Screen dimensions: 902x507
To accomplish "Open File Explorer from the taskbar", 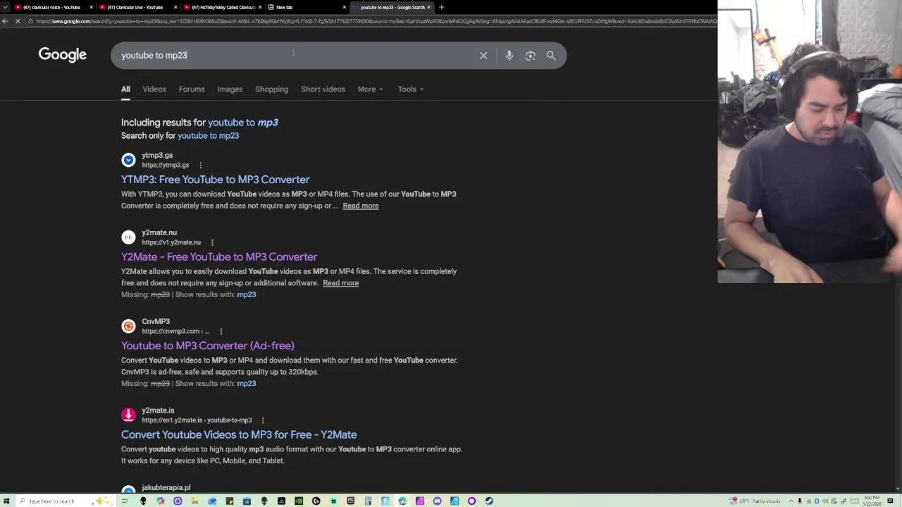I will pos(194,501).
